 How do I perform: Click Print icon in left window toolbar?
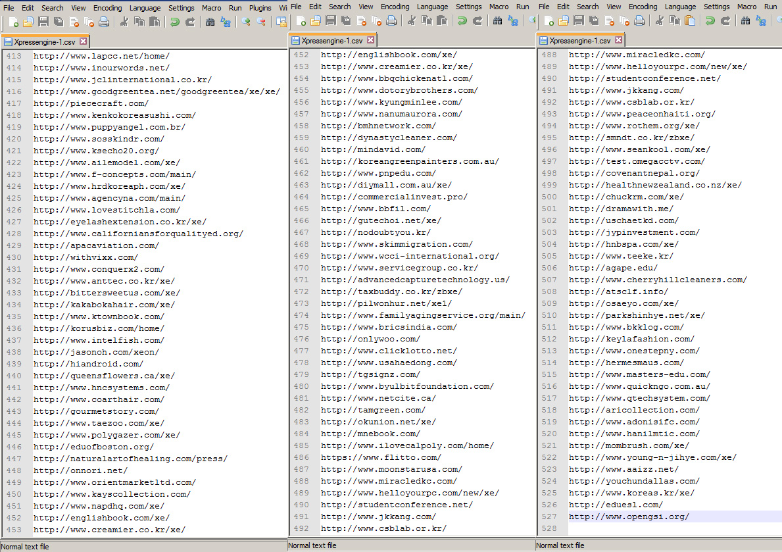pos(104,22)
